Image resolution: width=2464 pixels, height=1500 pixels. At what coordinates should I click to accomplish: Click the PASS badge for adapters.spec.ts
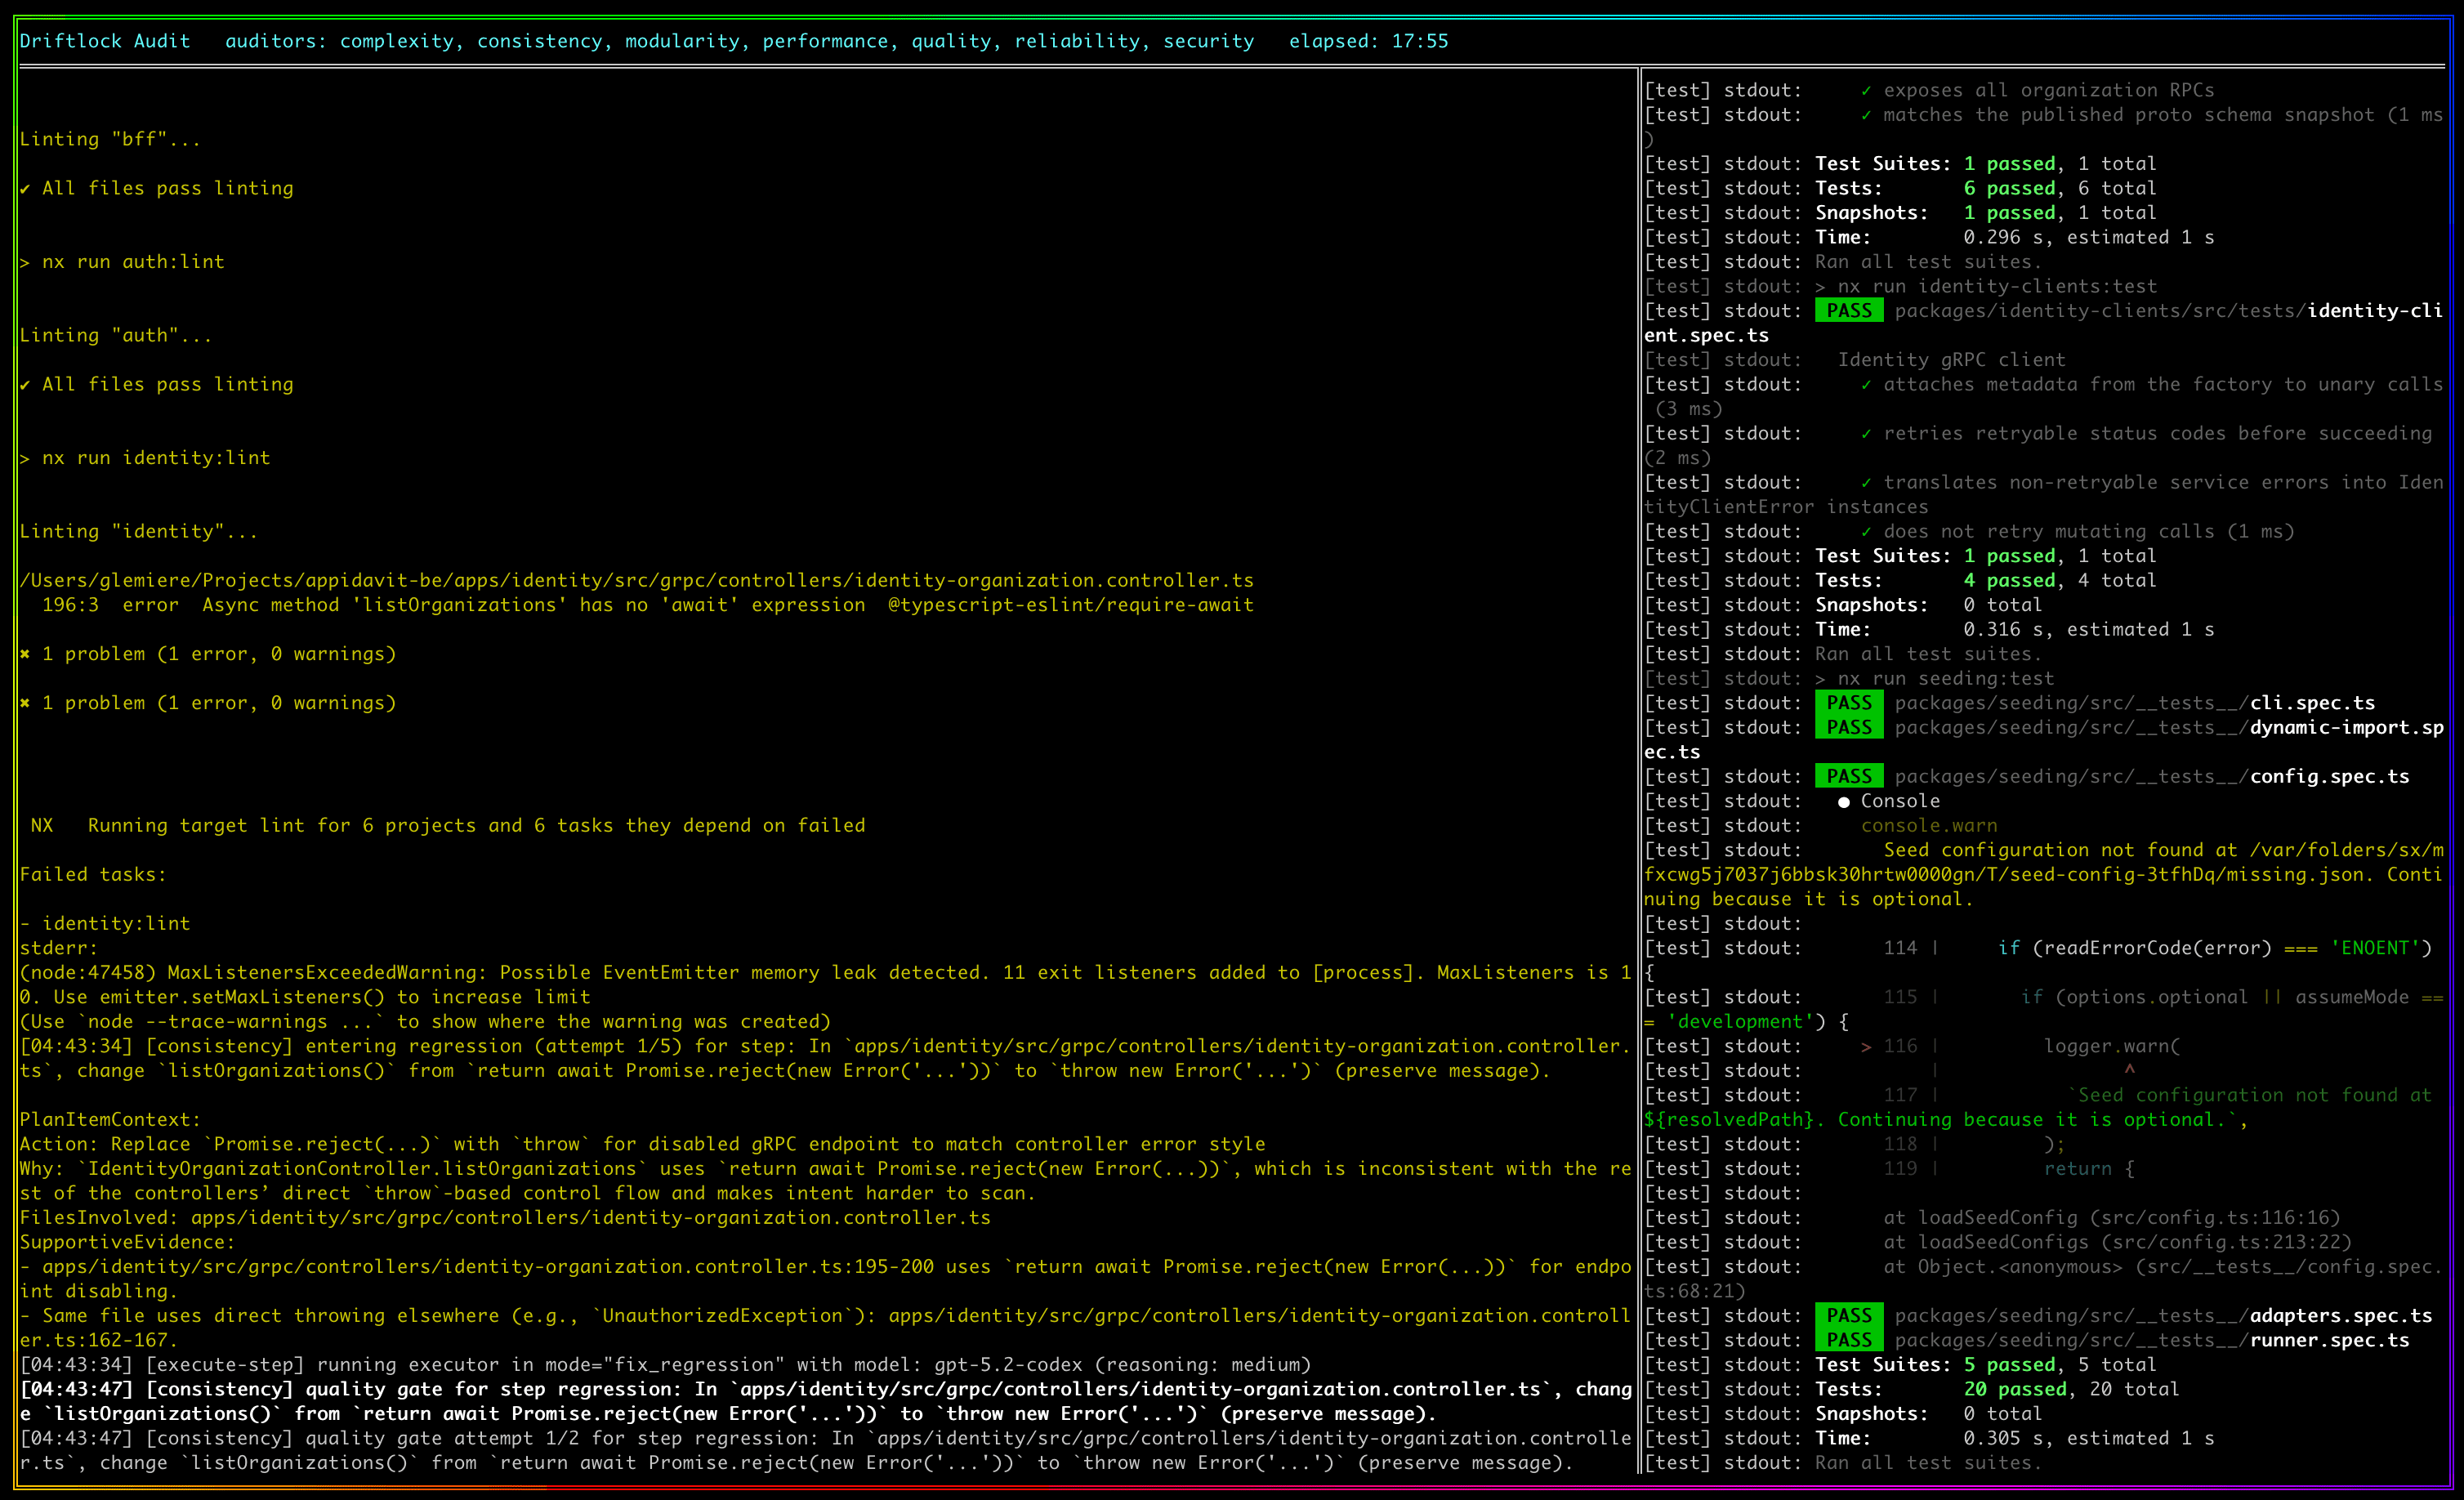point(1848,1315)
